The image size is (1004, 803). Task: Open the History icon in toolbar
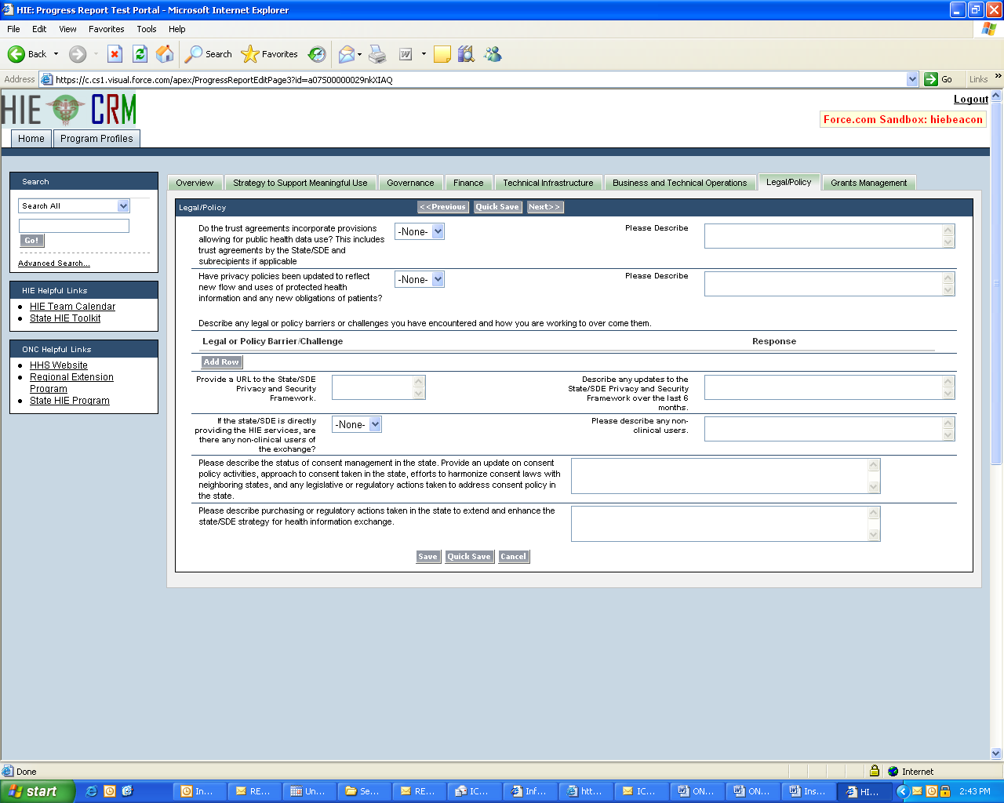pos(317,54)
